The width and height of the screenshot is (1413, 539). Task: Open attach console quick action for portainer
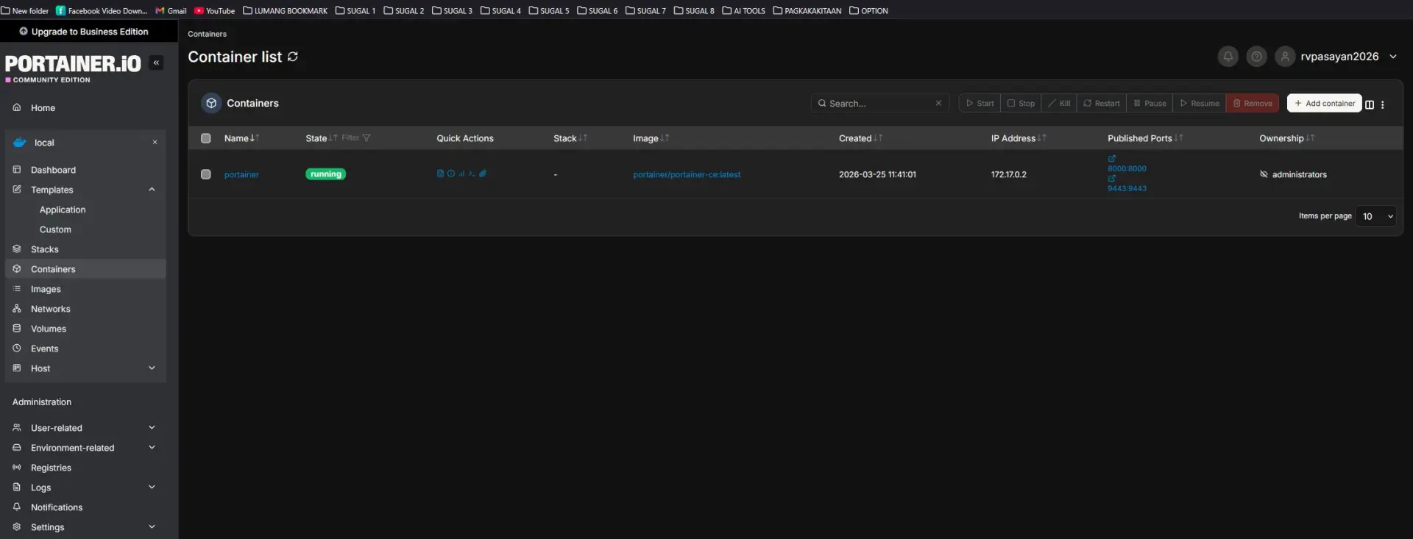coord(483,174)
